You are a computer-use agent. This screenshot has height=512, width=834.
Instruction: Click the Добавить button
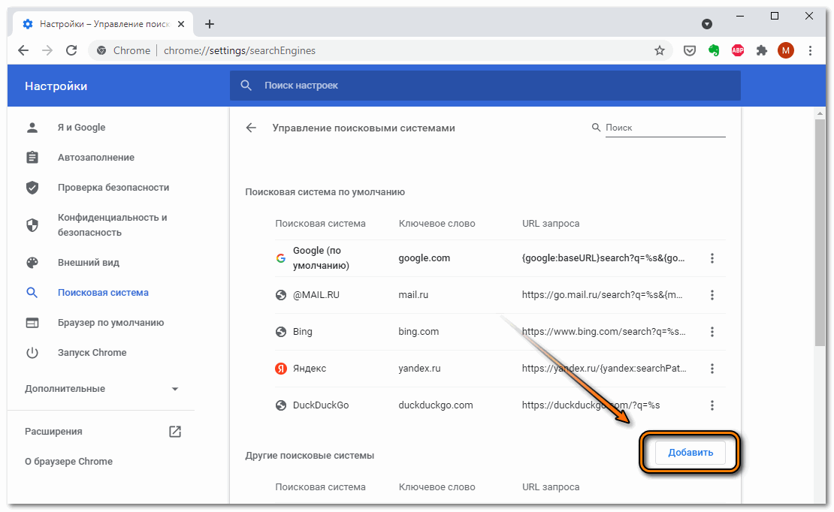(x=690, y=453)
